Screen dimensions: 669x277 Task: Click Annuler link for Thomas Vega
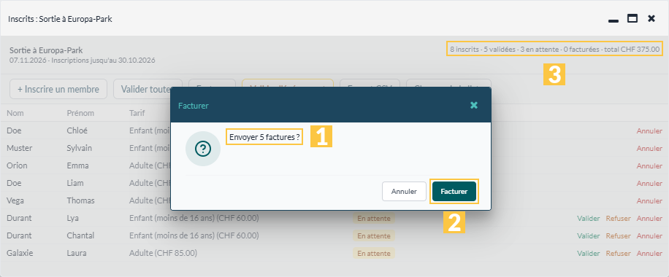point(649,200)
